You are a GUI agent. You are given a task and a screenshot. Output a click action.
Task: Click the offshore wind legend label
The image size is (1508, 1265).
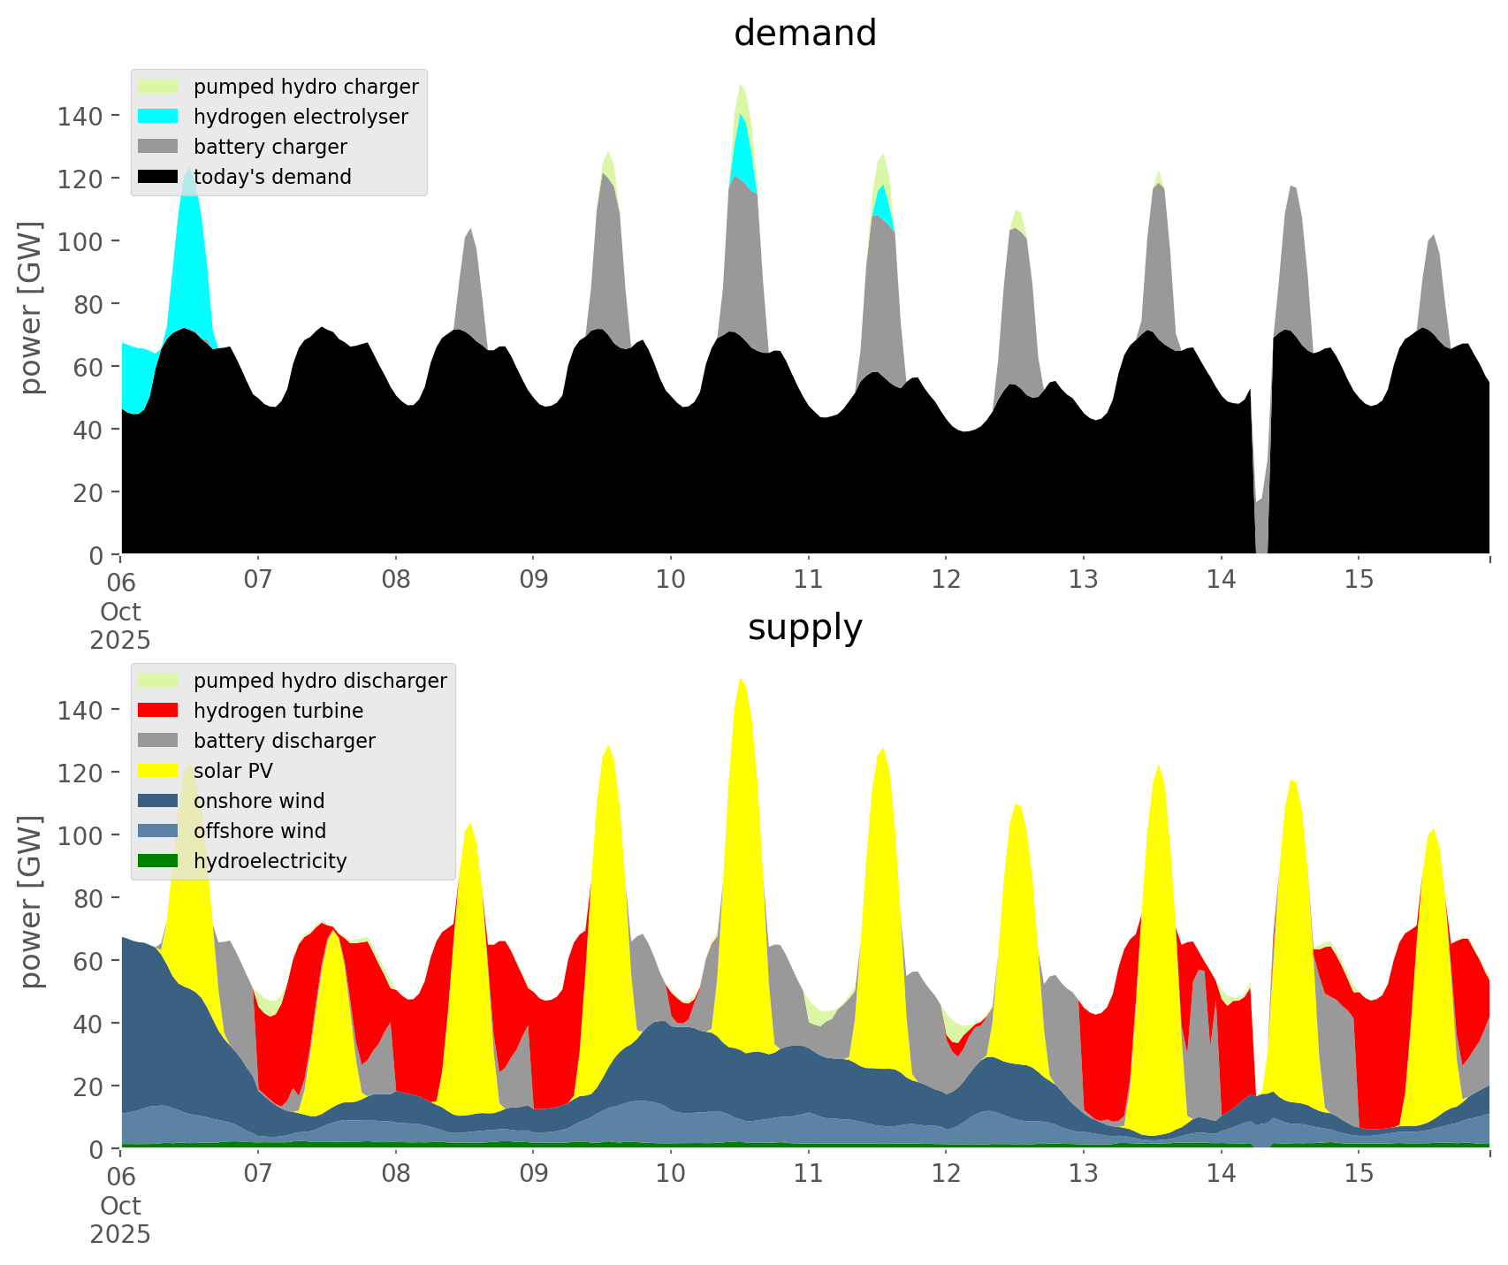260,831
